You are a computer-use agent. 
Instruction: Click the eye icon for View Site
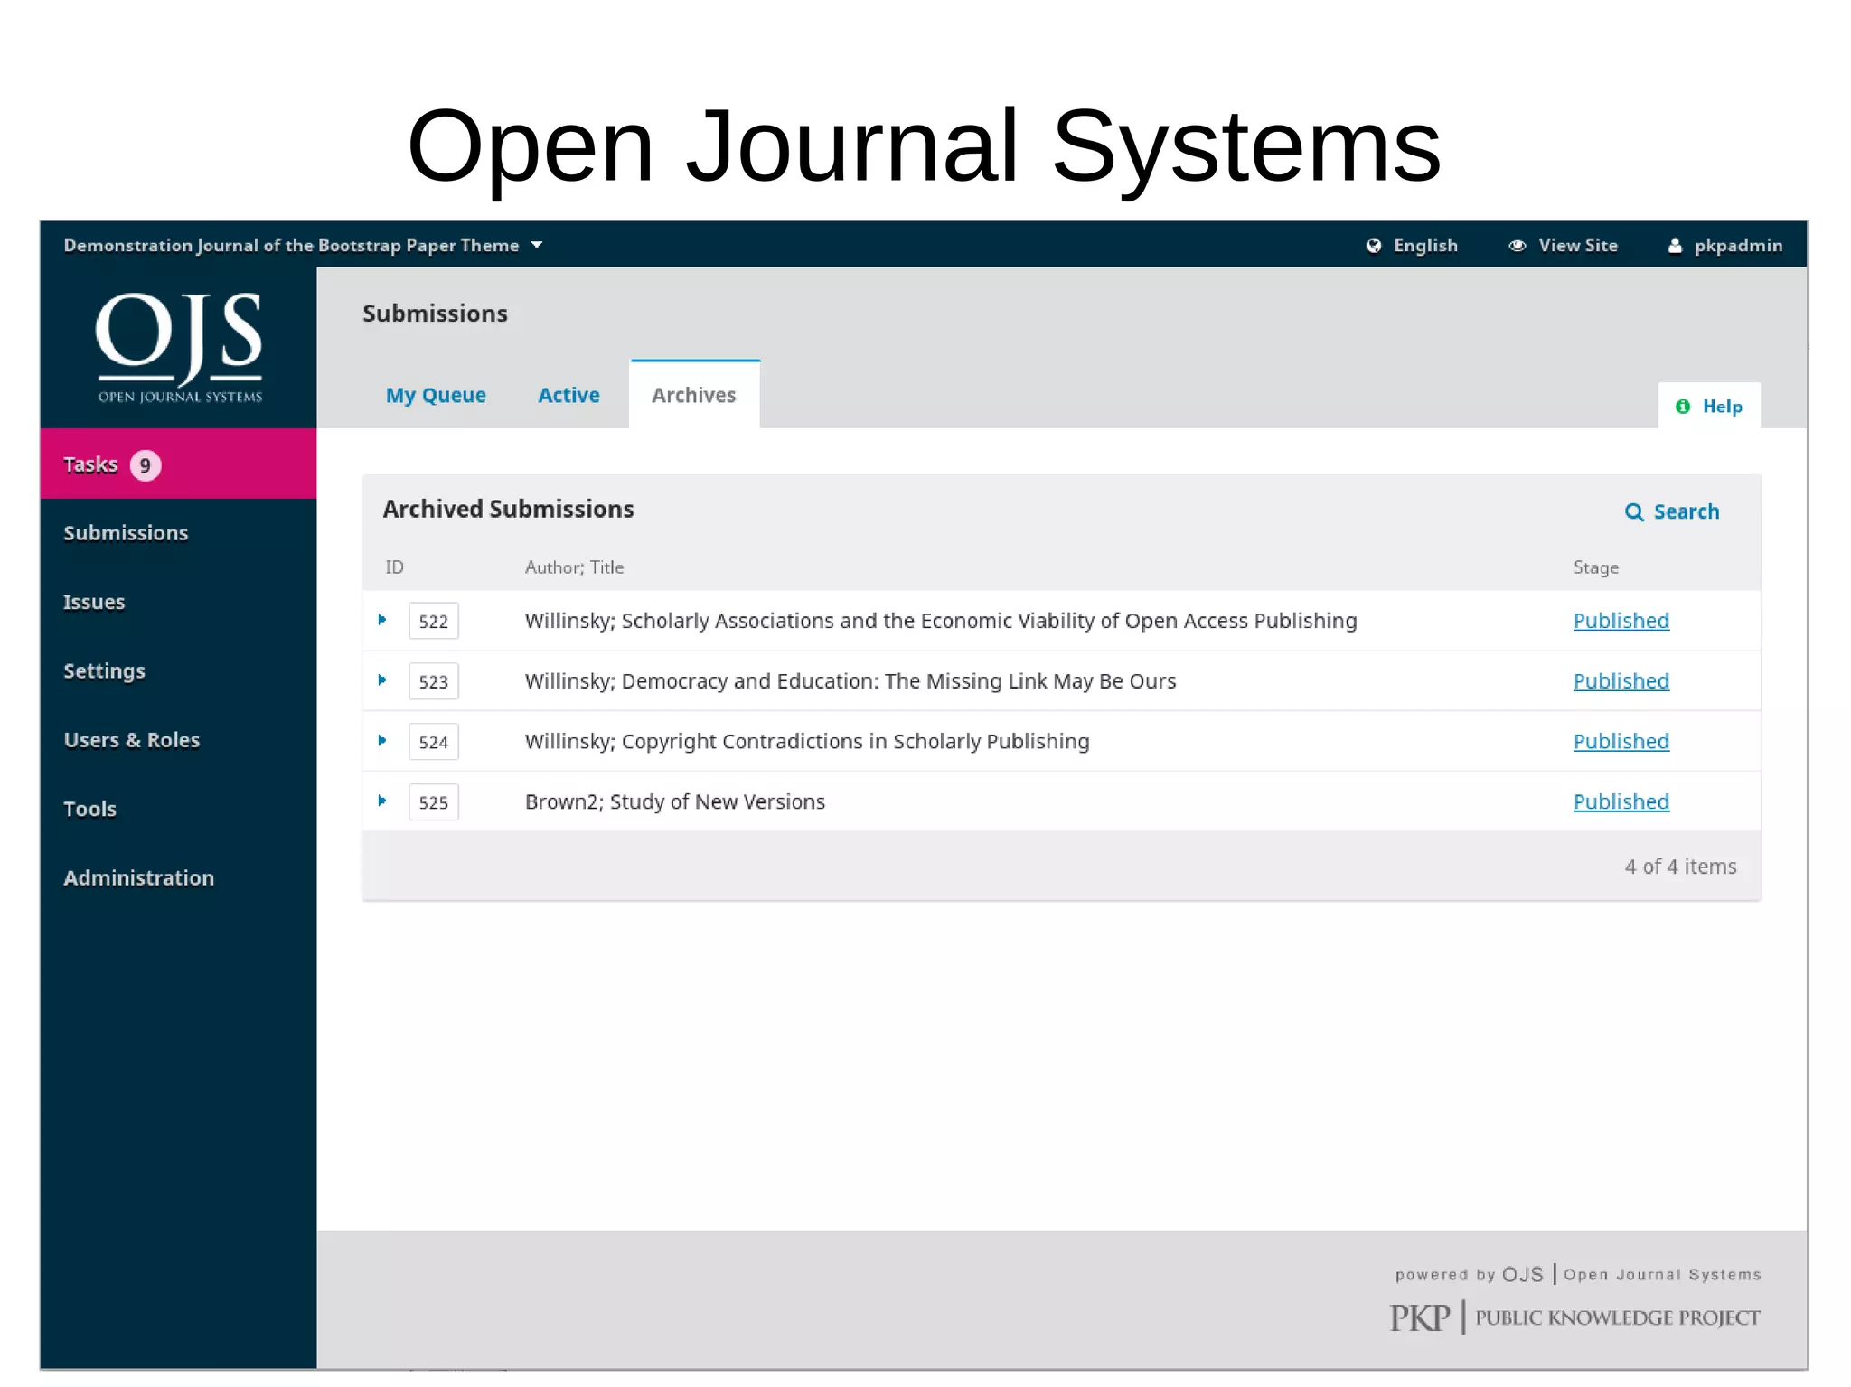[x=1517, y=246]
